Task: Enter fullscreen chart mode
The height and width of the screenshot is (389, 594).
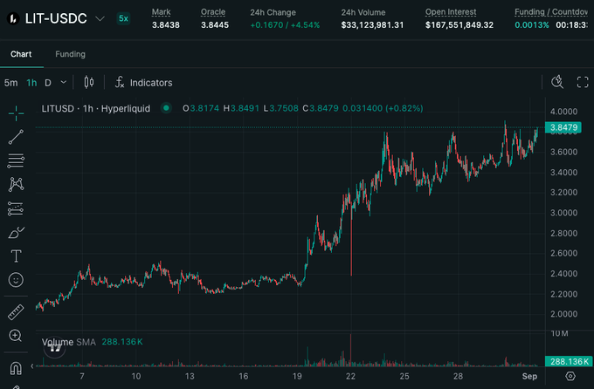Action: coord(583,82)
